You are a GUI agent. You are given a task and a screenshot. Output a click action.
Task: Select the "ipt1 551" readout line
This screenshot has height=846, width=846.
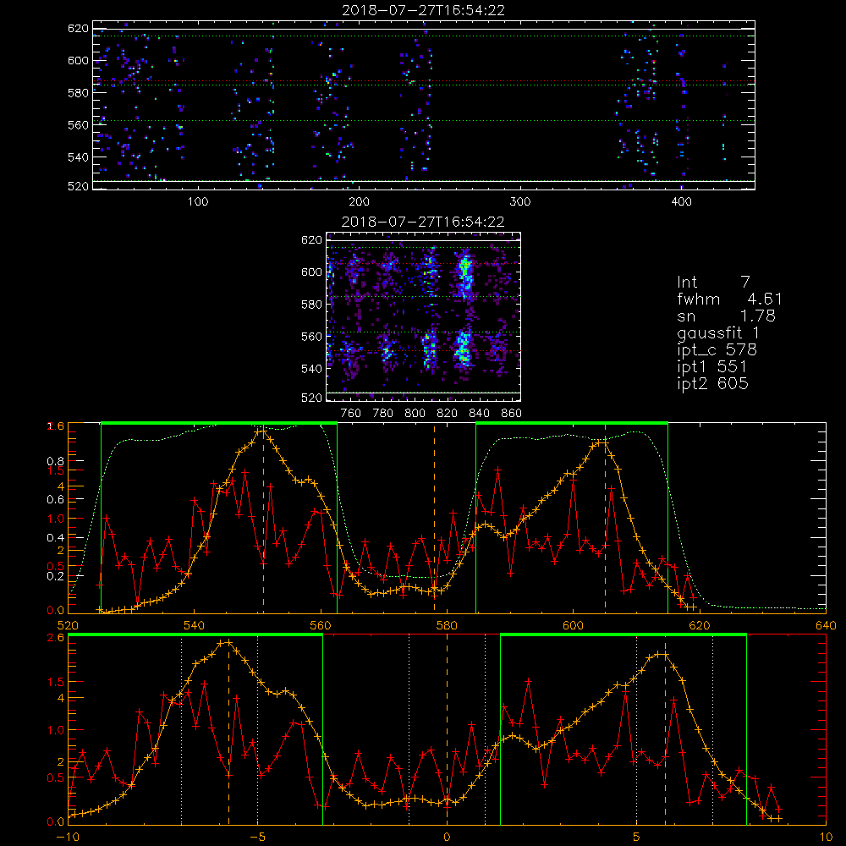tap(712, 367)
